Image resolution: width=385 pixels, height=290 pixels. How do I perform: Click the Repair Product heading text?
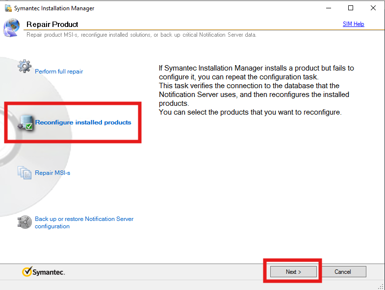(x=52, y=24)
